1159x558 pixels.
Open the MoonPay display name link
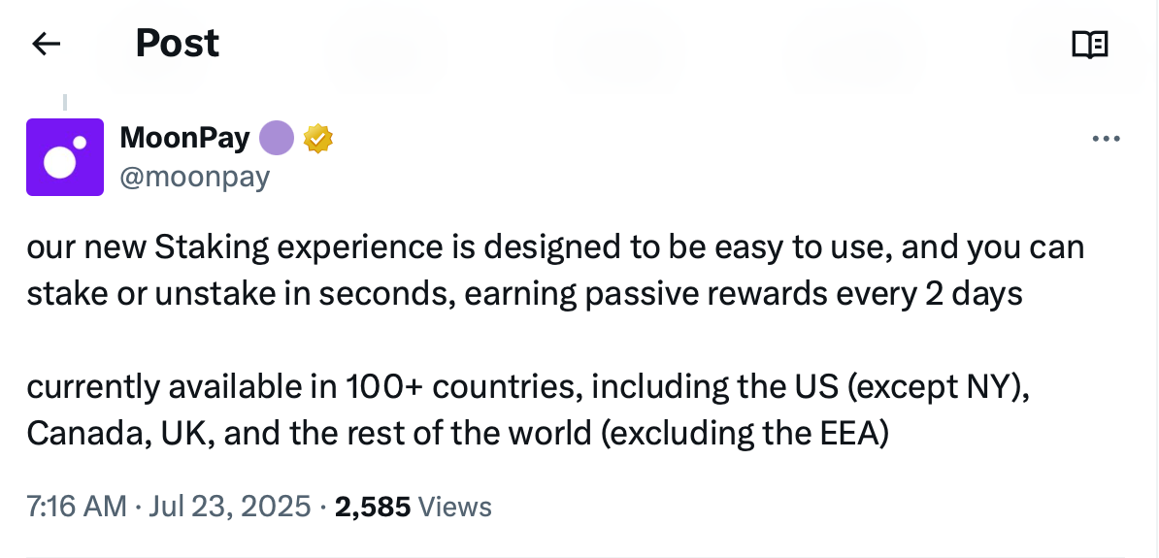coord(184,139)
